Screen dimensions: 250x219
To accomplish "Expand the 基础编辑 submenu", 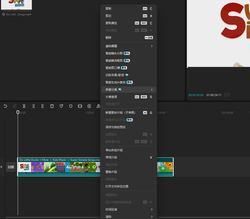I will pyautogui.click(x=128, y=46).
